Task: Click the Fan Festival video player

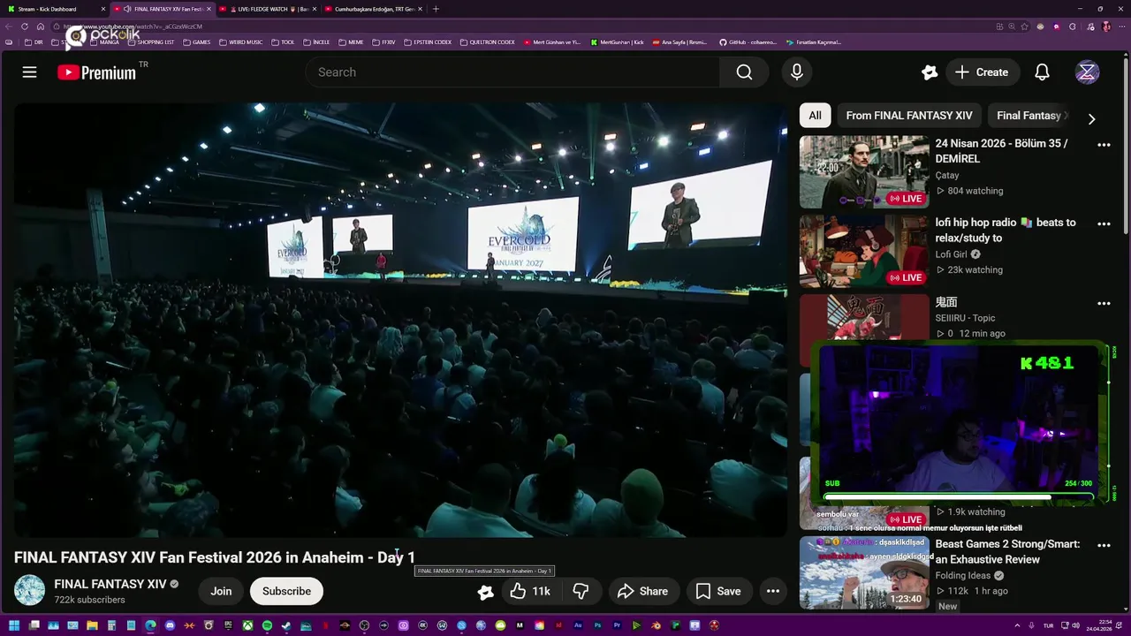Action: tap(400, 320)
